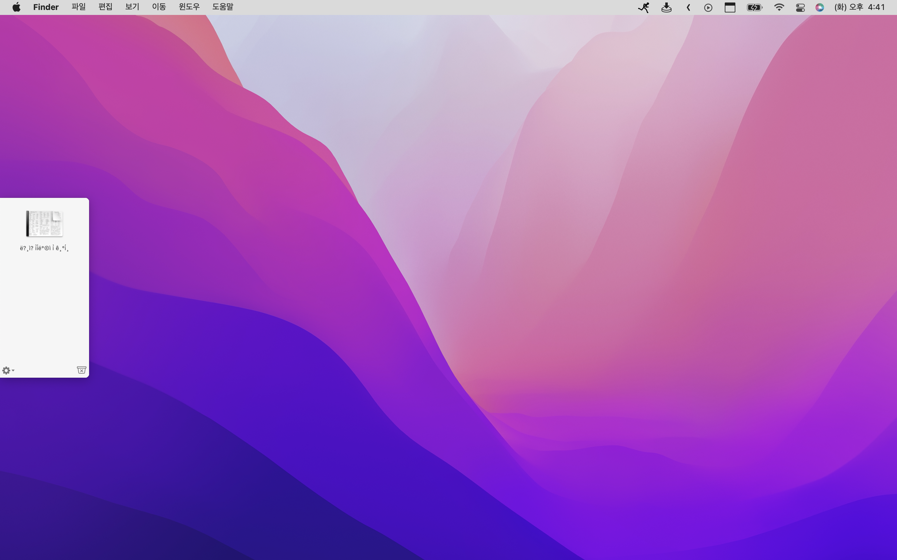Click the running man menu bar icon
Image resolution: width=897 pixels, height=560 pixels.
point(643,7)
